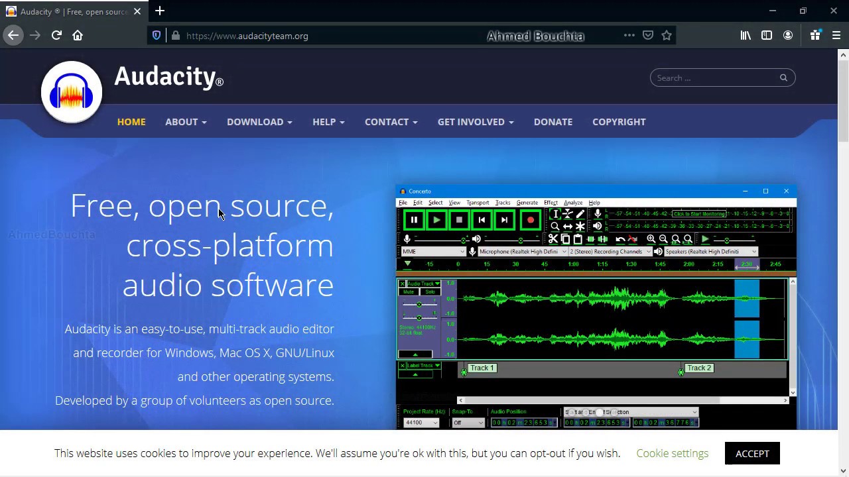
Task: Expand the DOWNLOAD menu on the website
Action: coord(259,122)
